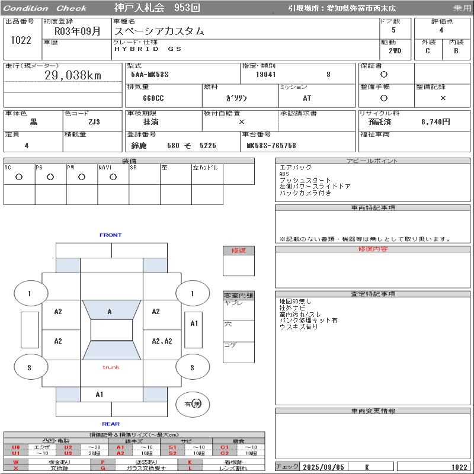Select the body color 黒
The width and height of the screenshot is (474, 474).
pyautogui.click(x=34, y=122)
